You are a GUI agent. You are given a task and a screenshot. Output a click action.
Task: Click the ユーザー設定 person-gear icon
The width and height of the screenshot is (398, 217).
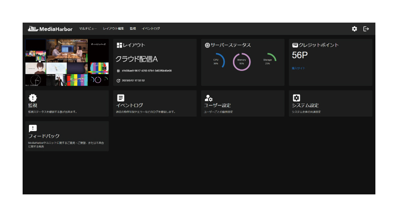(x=208, y=98)
